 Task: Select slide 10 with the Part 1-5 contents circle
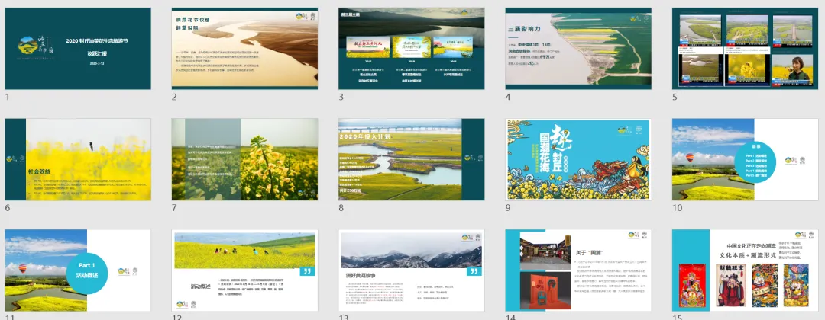[x=745, y=159]
